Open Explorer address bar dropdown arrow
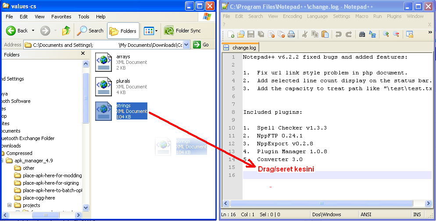Viewport: 436px width, 221px height. click(186, 45)
